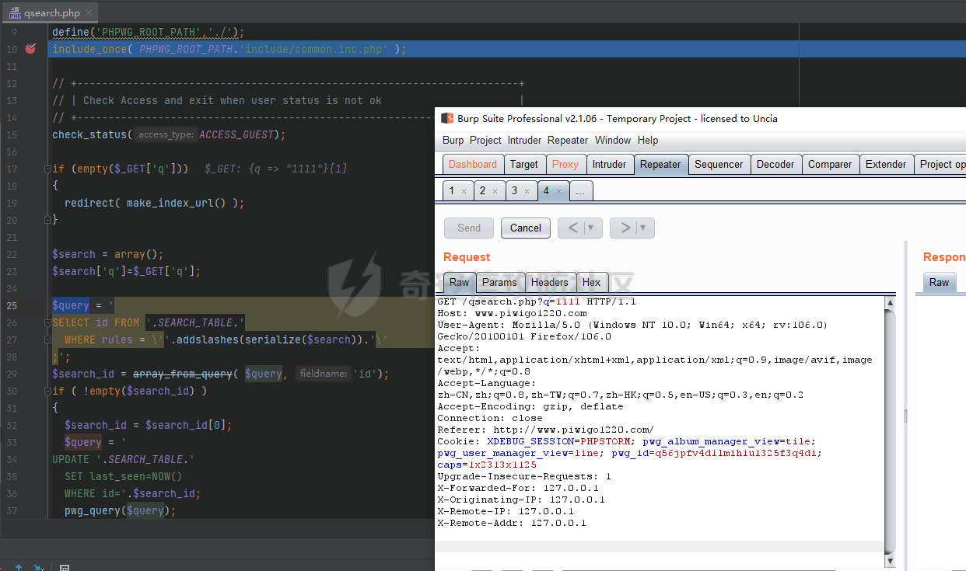Click scroll-down arrow of request scrollbar
The width and height of the screenshot is (966, 571).
(x=890, y=562)
